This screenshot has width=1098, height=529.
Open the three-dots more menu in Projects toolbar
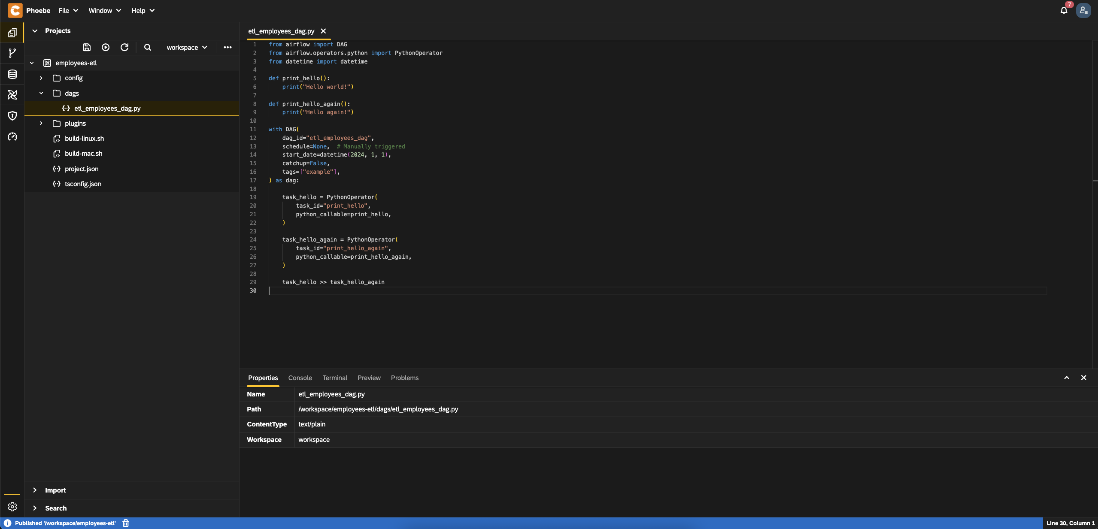click(x=228, y=47)
